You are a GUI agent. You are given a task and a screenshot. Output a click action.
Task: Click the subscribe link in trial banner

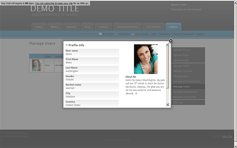pos(63,3)
